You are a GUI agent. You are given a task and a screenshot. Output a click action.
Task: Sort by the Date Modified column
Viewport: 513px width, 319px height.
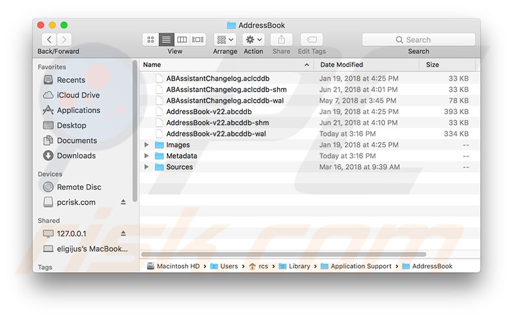coord(342,64)
